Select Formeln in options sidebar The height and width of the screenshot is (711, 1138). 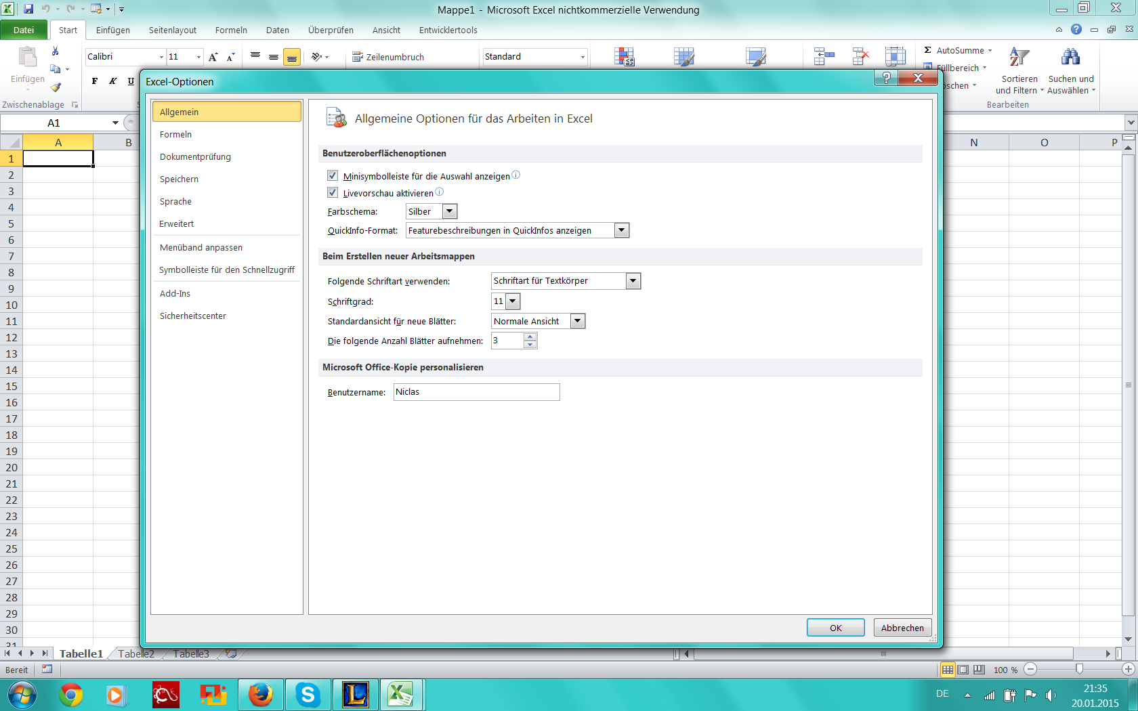[x=226, y=134]
